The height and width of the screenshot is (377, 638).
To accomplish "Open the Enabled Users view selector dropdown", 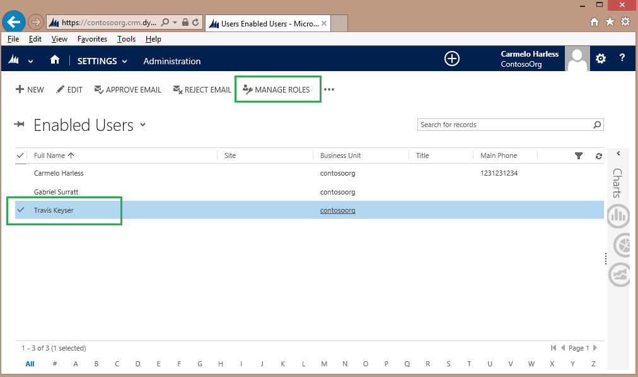I will (x=143, y=125).
